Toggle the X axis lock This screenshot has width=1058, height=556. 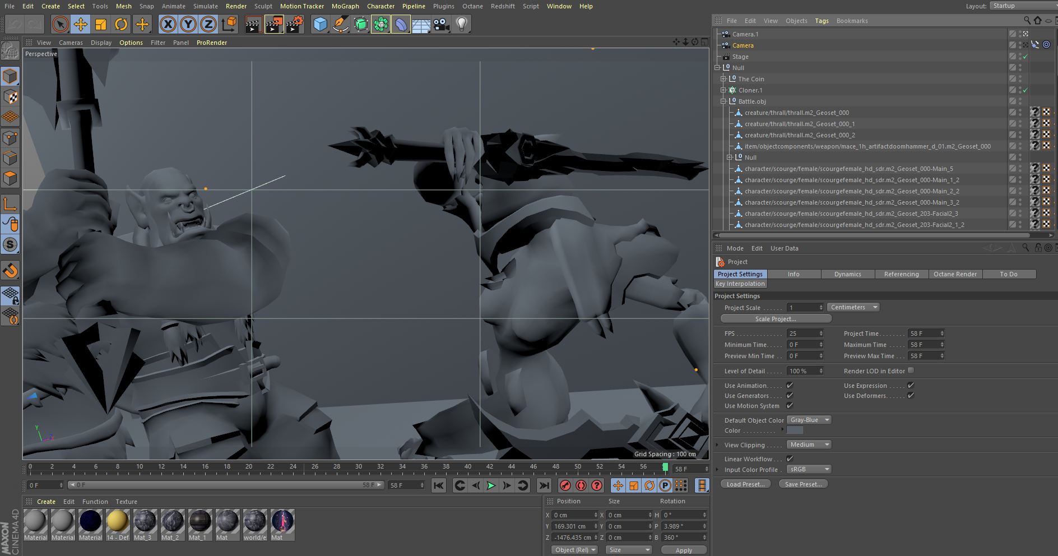[x=168, y=24]
